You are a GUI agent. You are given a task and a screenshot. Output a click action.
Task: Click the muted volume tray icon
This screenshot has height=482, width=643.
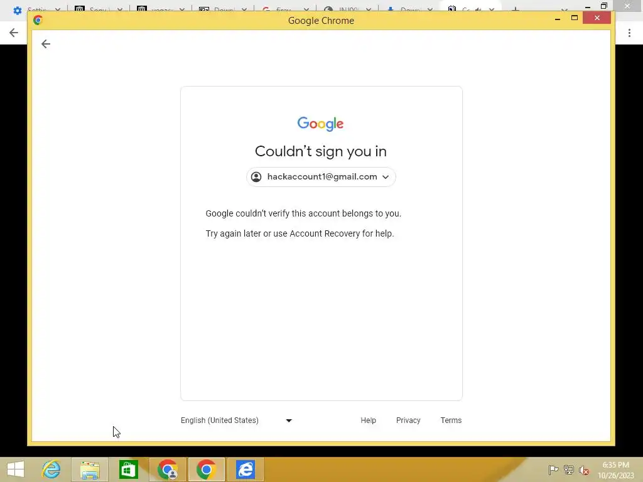pyautogui.click(x=583, y=470)
